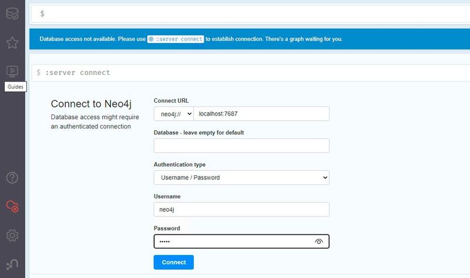This screenshot has height=278, width=470.
Task: Focus the Username field
Action: pyautogui.click(x=241, y=209)
